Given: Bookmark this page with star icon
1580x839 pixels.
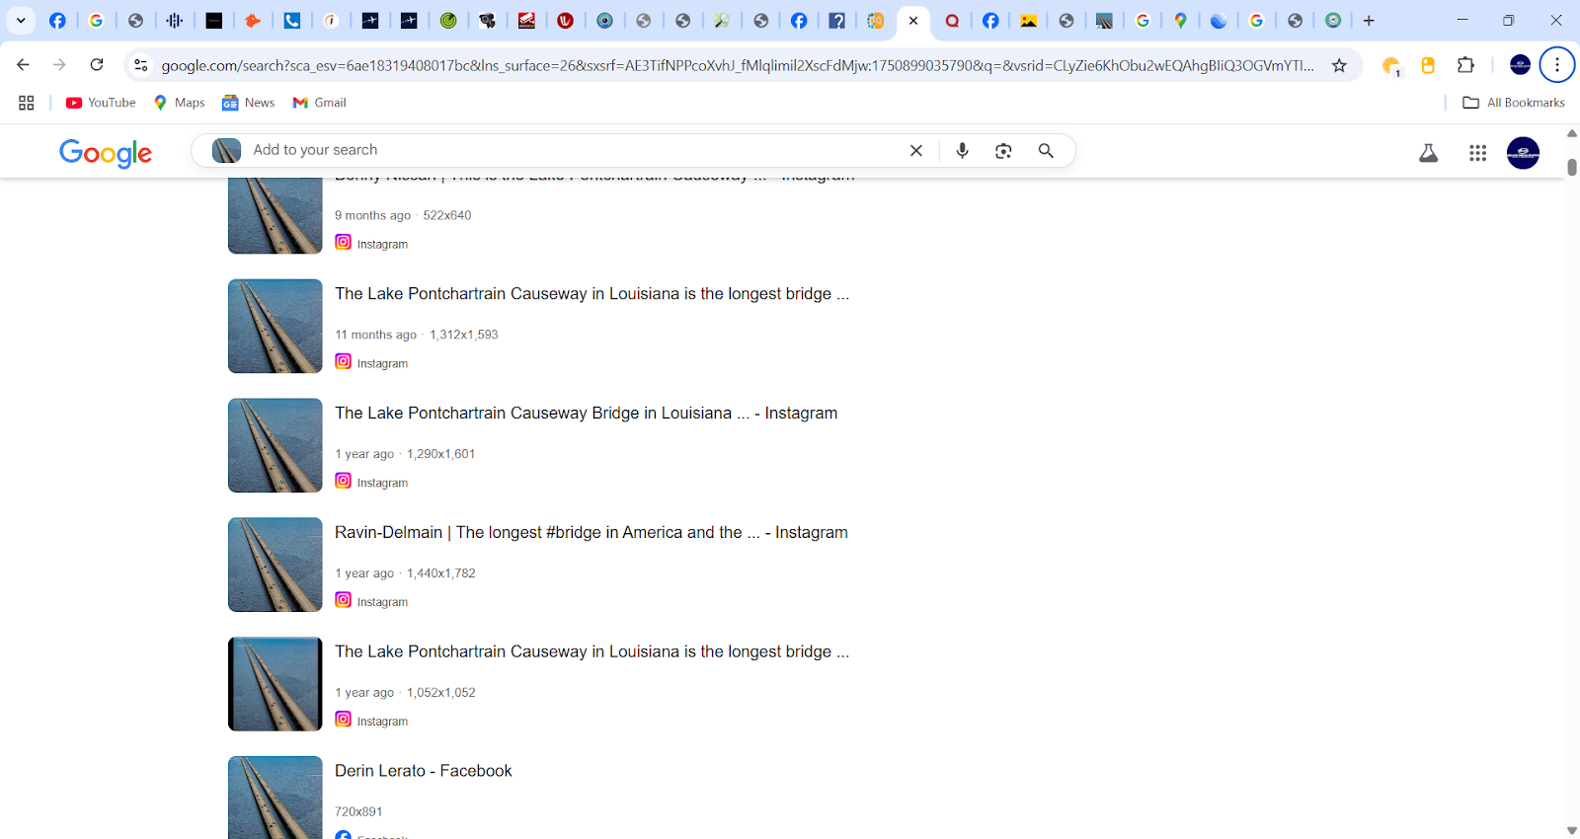Looking at the screenshot, I should click(1339, 65).
